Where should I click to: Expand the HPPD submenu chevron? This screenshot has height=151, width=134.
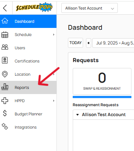tap(54, 101)
